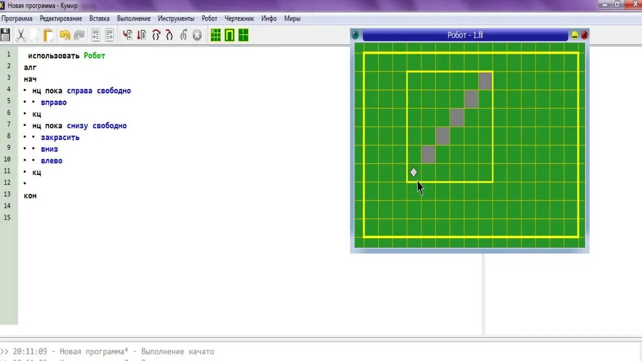Click the indent-right lines icon in toolbar

tap(96, 35)
